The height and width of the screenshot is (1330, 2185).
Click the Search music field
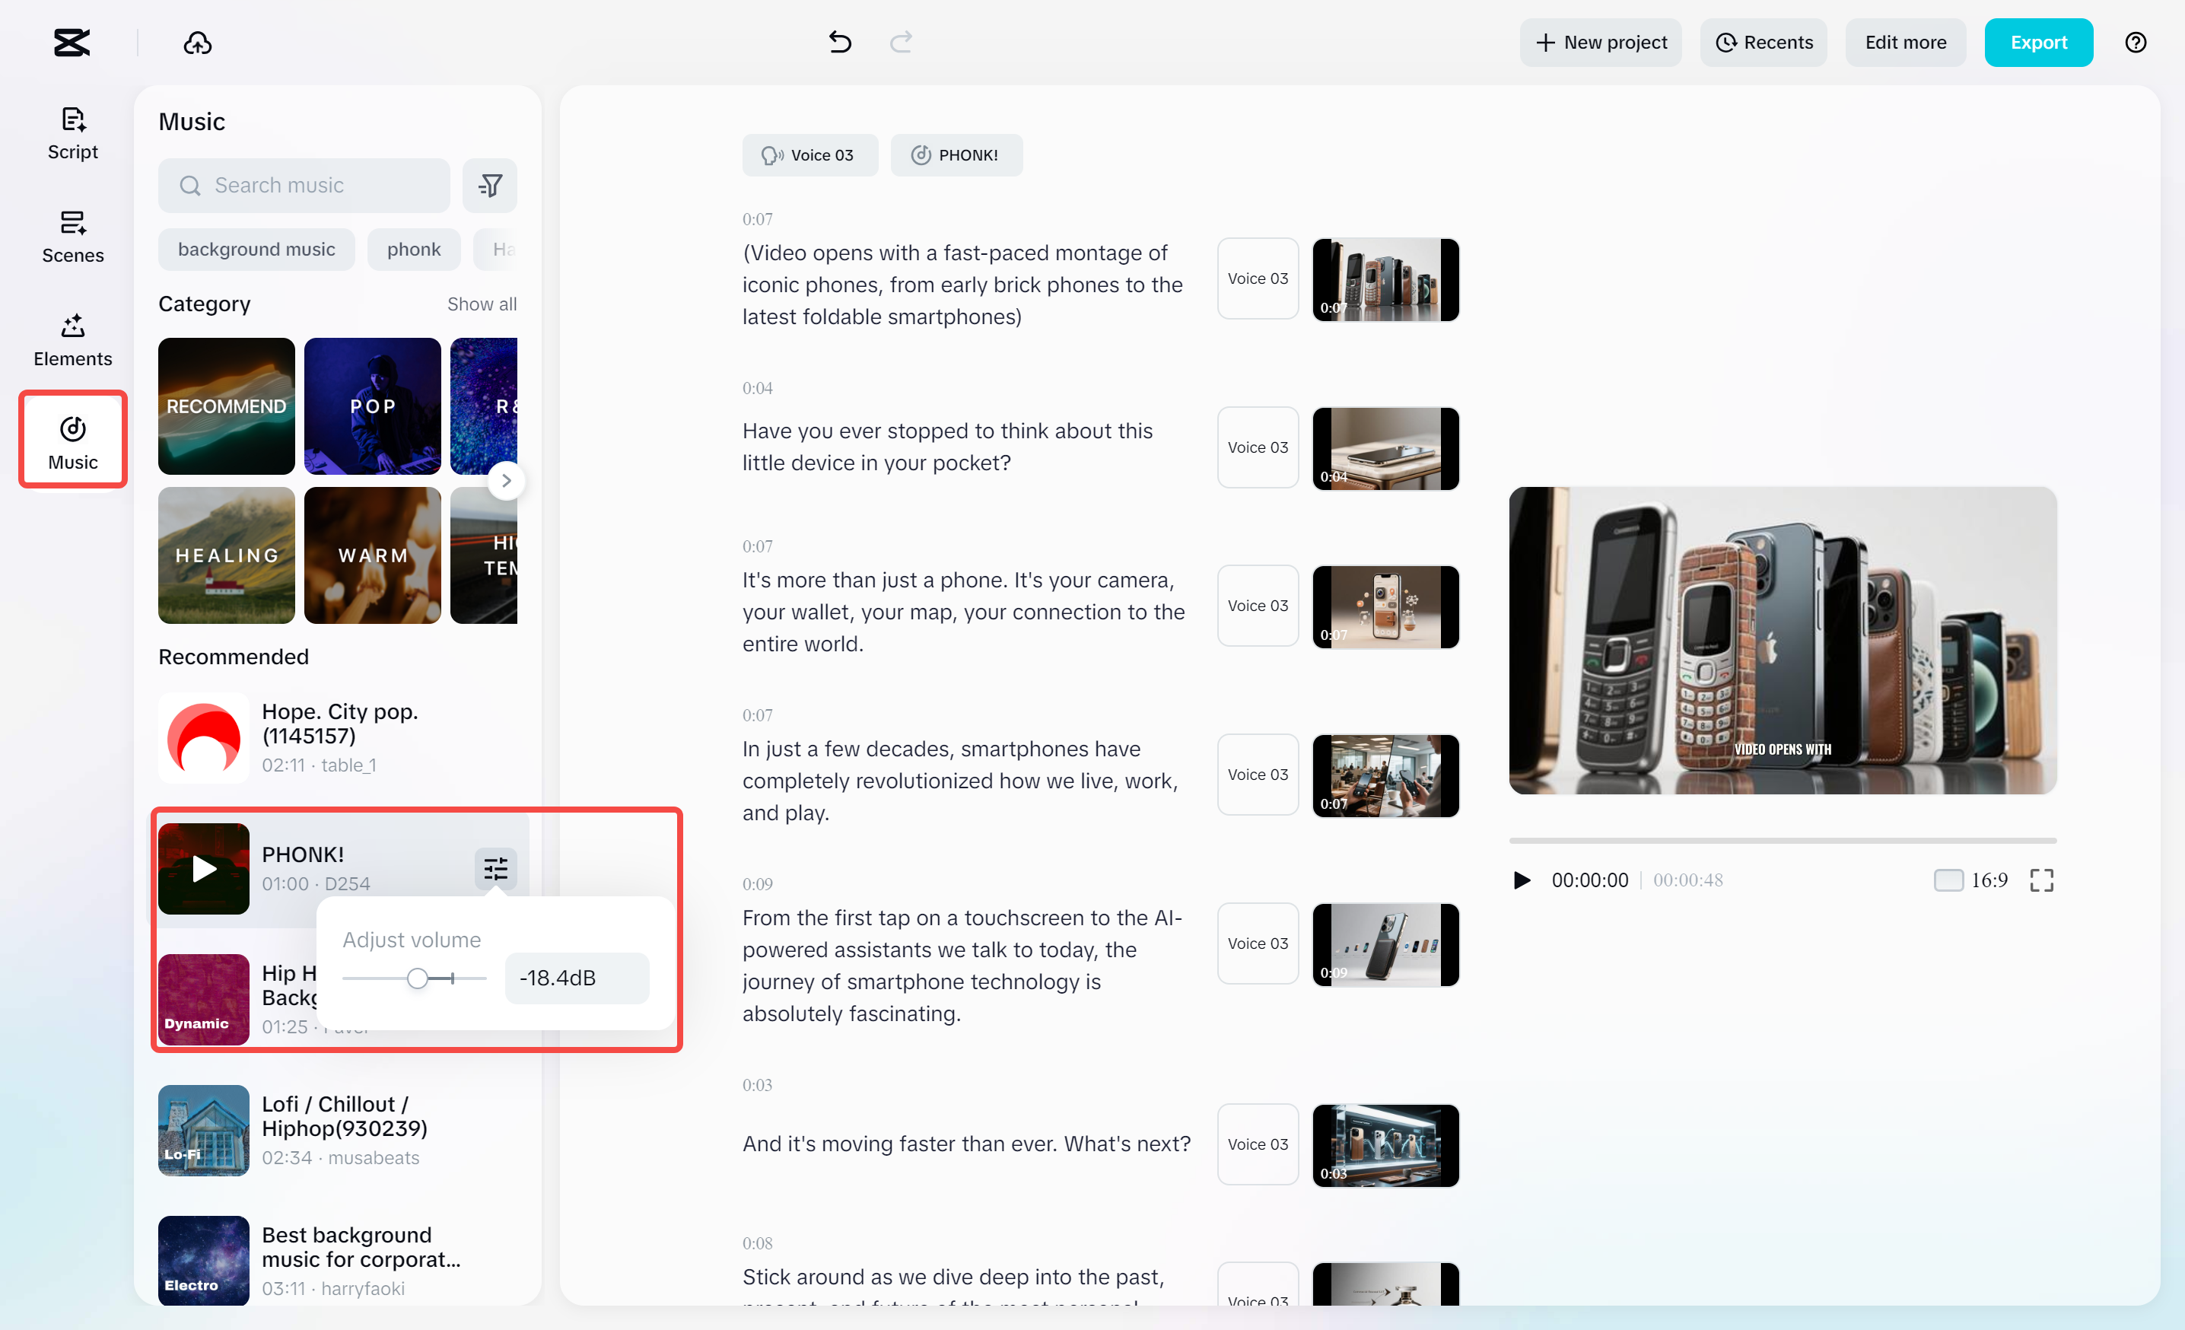point(304,186)
